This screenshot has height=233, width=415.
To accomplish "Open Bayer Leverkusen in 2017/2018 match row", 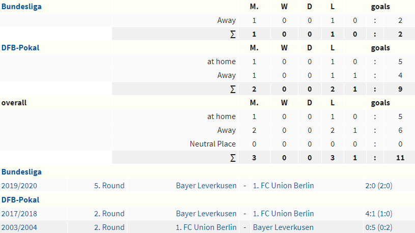I will [206, 214].
